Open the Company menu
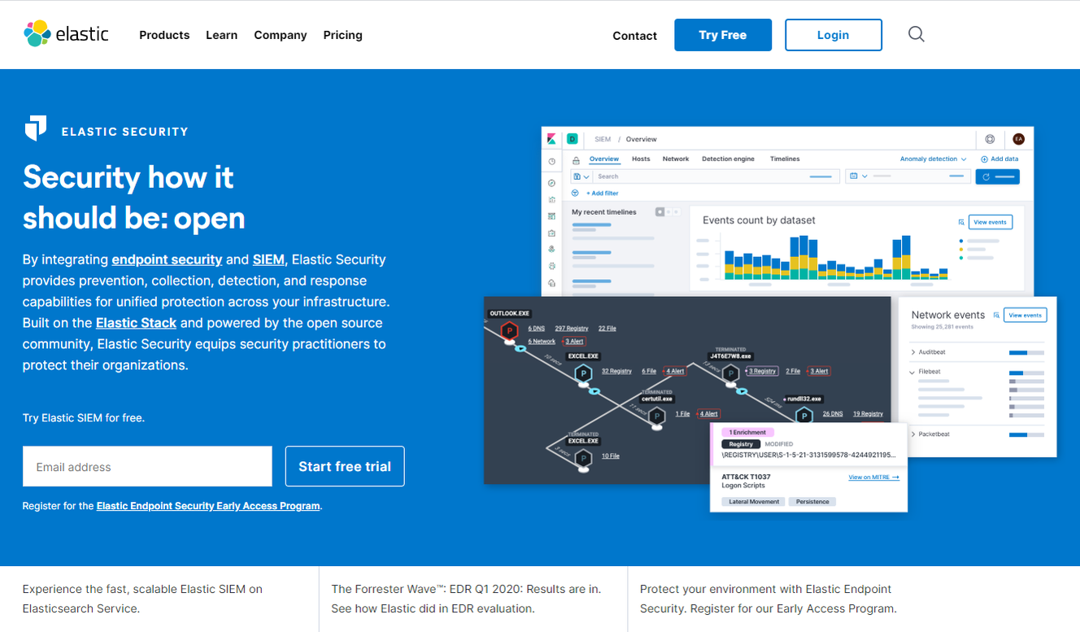Screen dimensions: 1080x632 281,35
